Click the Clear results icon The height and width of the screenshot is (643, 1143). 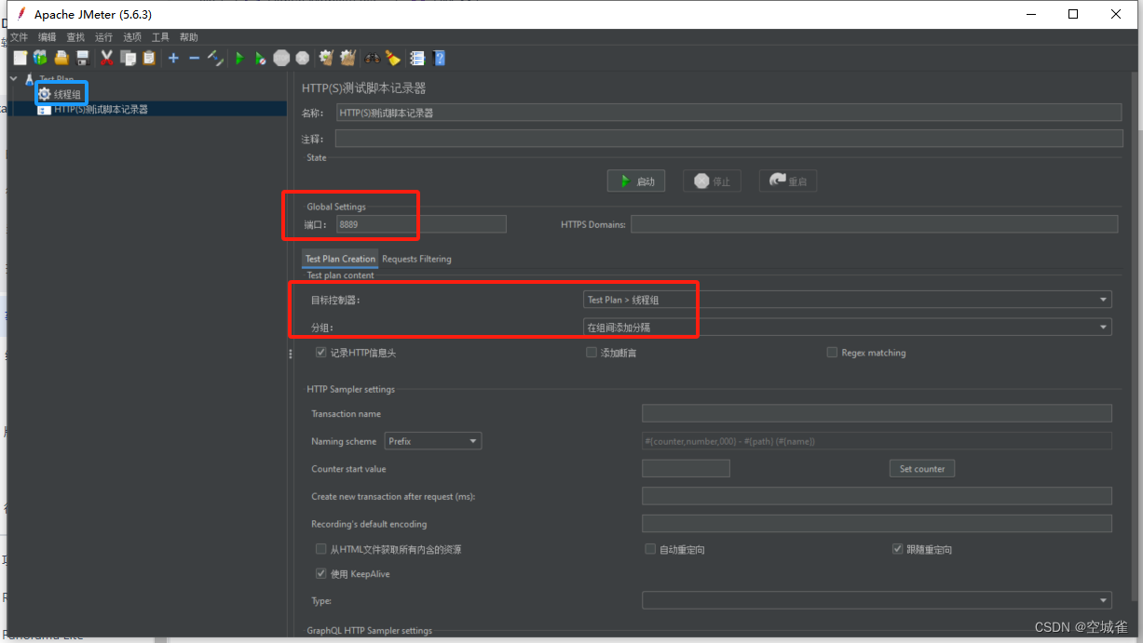coord(326,58)
